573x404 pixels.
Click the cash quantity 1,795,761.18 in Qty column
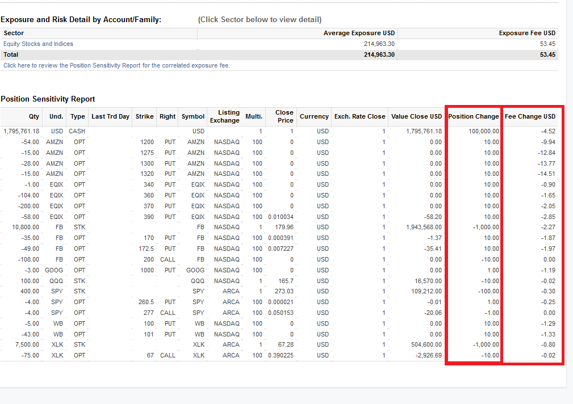click(x=21, y=131)
